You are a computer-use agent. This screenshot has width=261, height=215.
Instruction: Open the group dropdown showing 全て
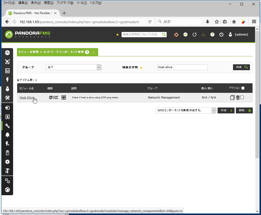pos(73,67)
